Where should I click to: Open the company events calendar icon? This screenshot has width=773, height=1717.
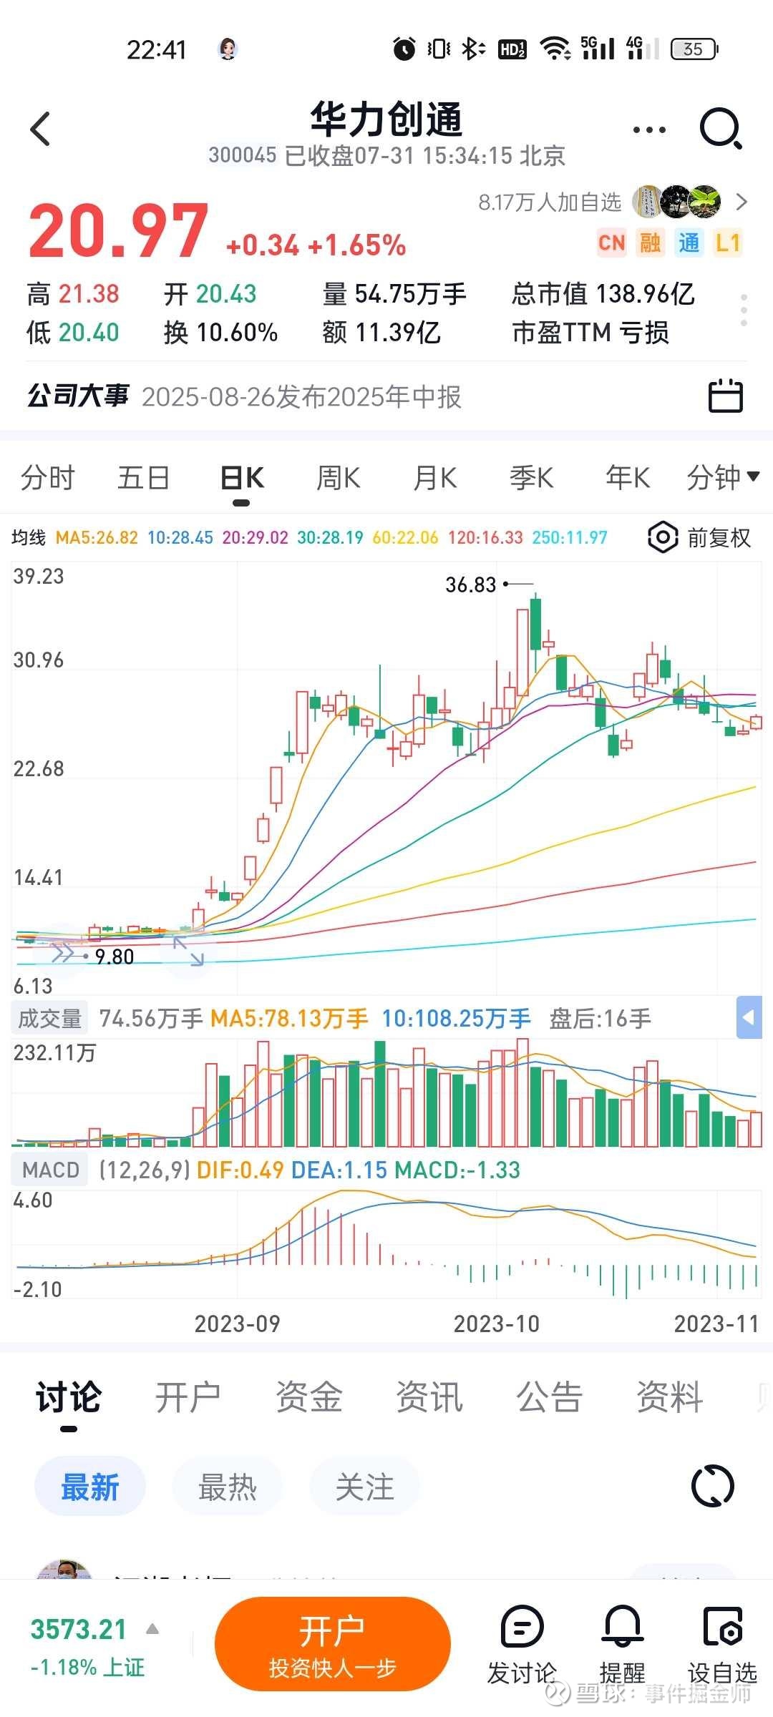click(x=726, y=396)
